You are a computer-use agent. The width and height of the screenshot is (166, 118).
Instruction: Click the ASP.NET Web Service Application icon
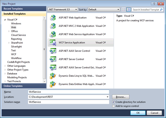tap(53, 34)
